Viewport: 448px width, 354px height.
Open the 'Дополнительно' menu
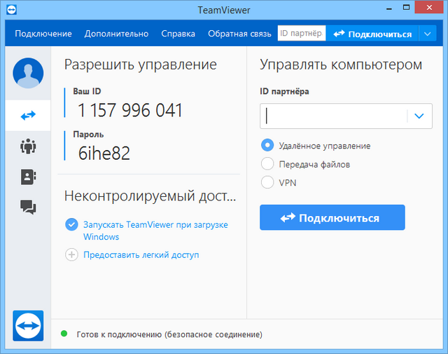[x=117, y=34]
